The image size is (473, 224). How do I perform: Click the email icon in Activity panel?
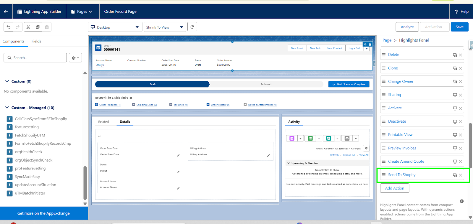[x=347, y=138]
